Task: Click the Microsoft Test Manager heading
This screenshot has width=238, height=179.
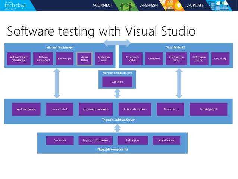Action: pos(60,47)
